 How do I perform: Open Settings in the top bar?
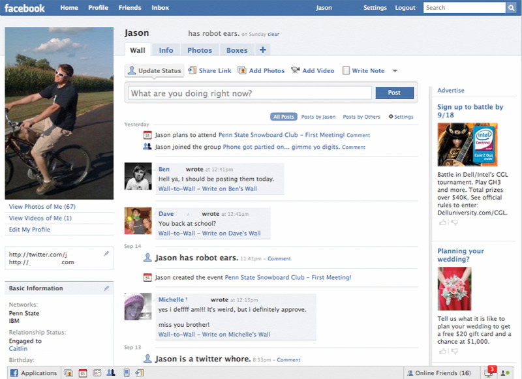375,8
